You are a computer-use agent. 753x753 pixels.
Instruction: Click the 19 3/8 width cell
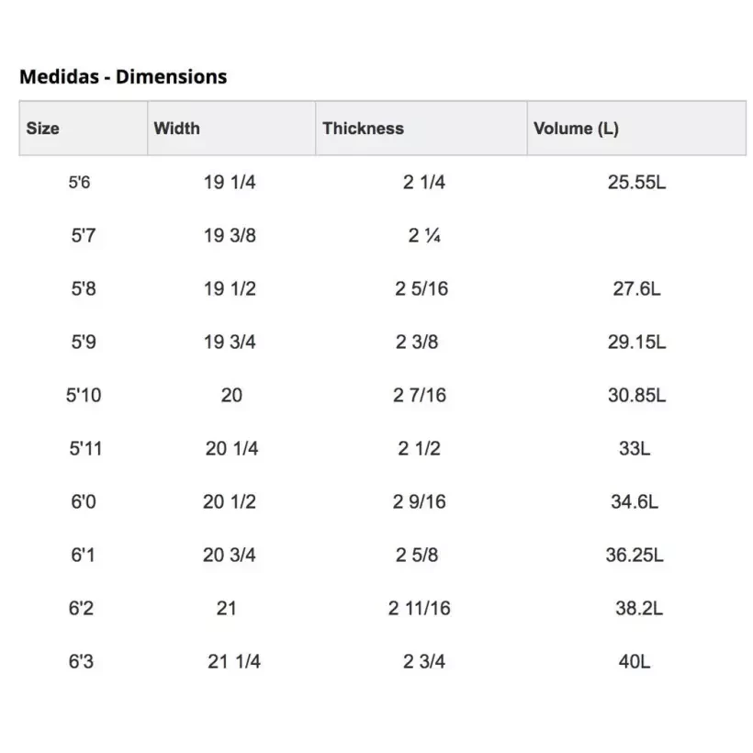[x=230, y=235]
